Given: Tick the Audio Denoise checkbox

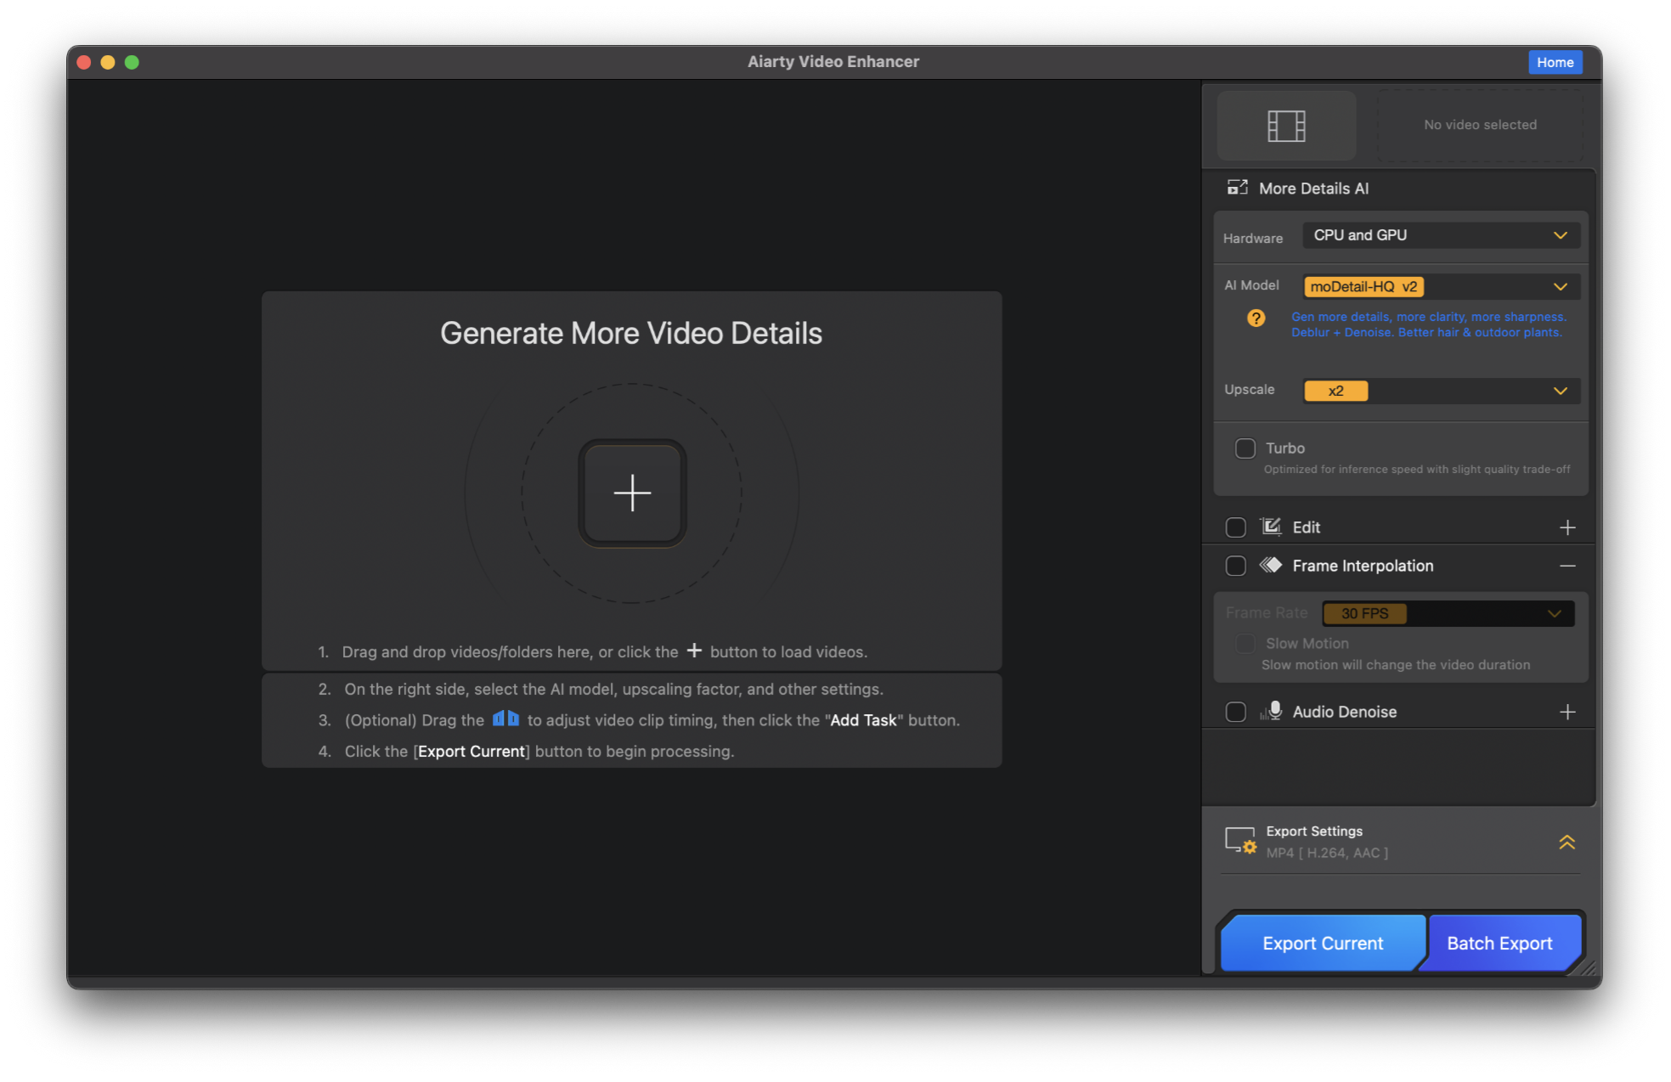Looking at the screenshot, I should coord(1236,712).
